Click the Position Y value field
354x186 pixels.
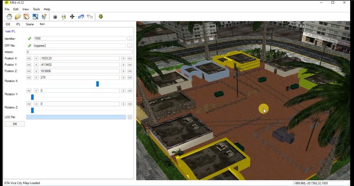(80, 65)
